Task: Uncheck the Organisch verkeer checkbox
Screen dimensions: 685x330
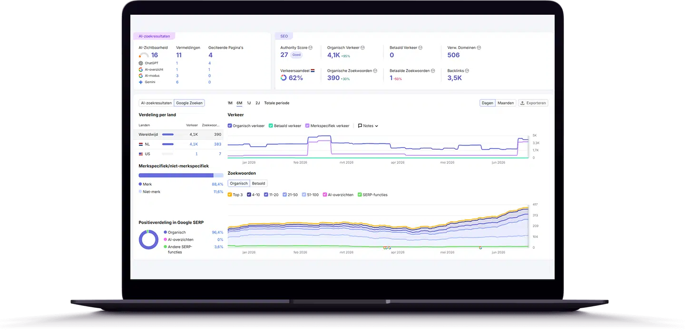Action: pos(230,126)
